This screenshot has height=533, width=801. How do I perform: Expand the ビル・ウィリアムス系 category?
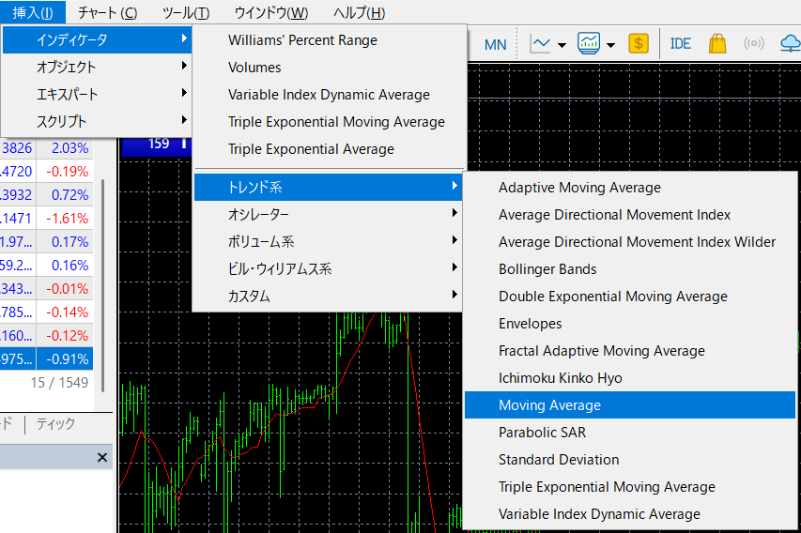pyautogui.click(x=328, y=268)
